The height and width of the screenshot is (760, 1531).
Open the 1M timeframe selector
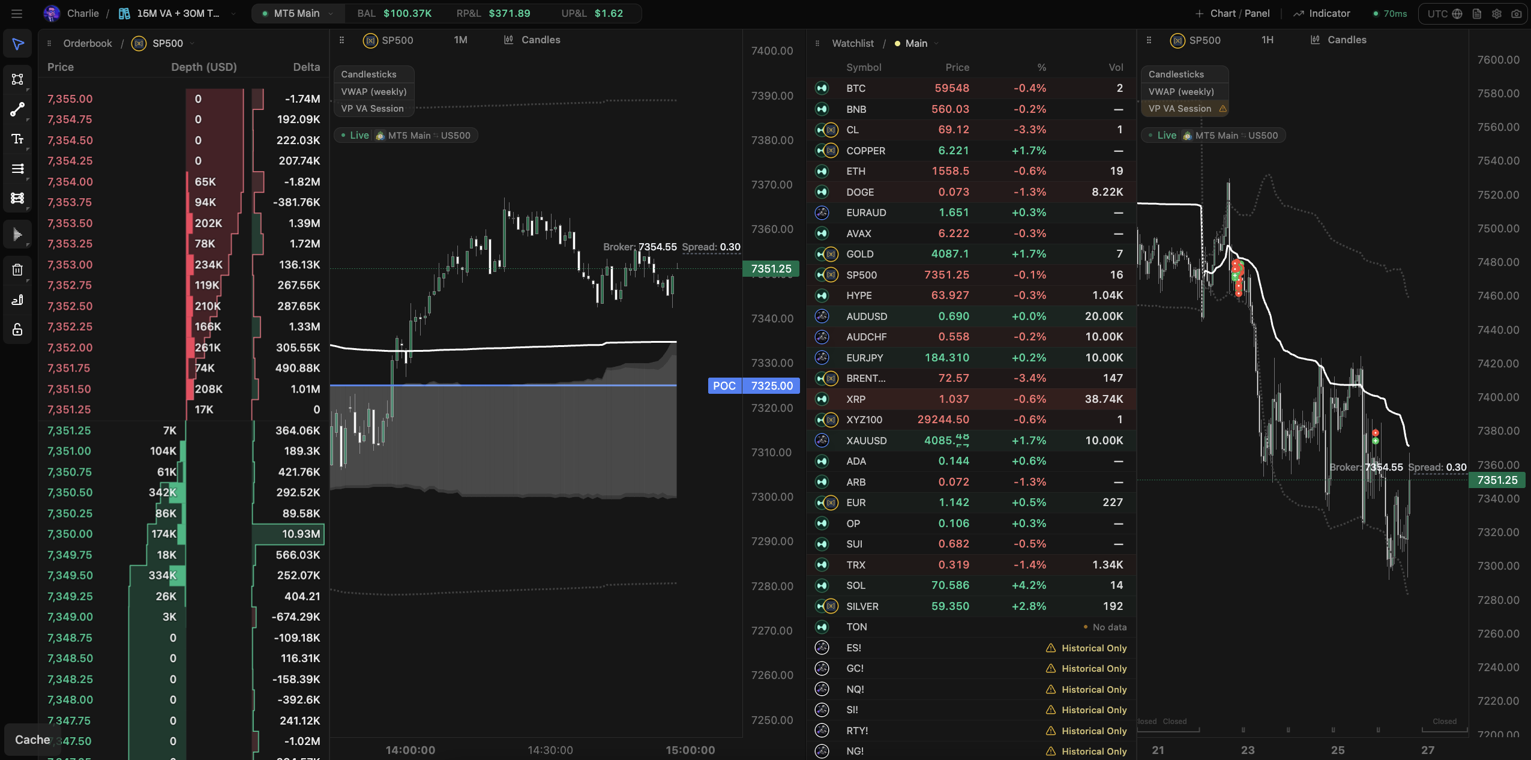click(460, 40)
